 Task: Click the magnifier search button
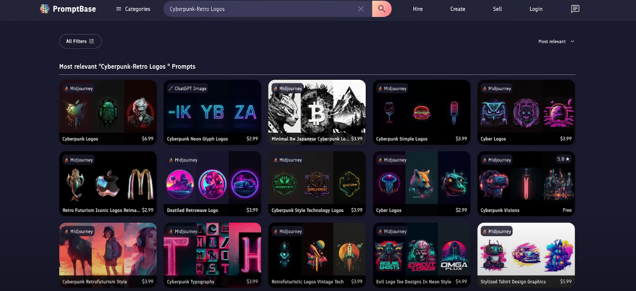click(382, 9)
